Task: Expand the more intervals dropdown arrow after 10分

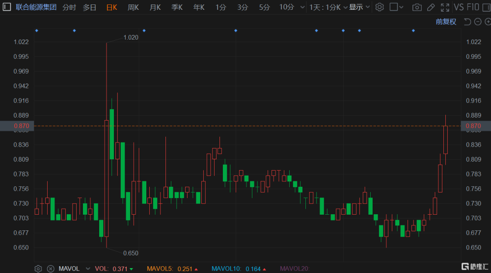Action: [x=302, y=7]
